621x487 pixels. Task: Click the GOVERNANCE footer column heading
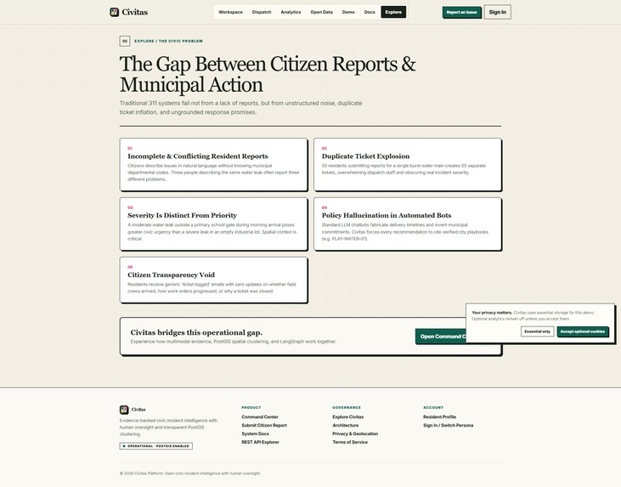[347, 407]
